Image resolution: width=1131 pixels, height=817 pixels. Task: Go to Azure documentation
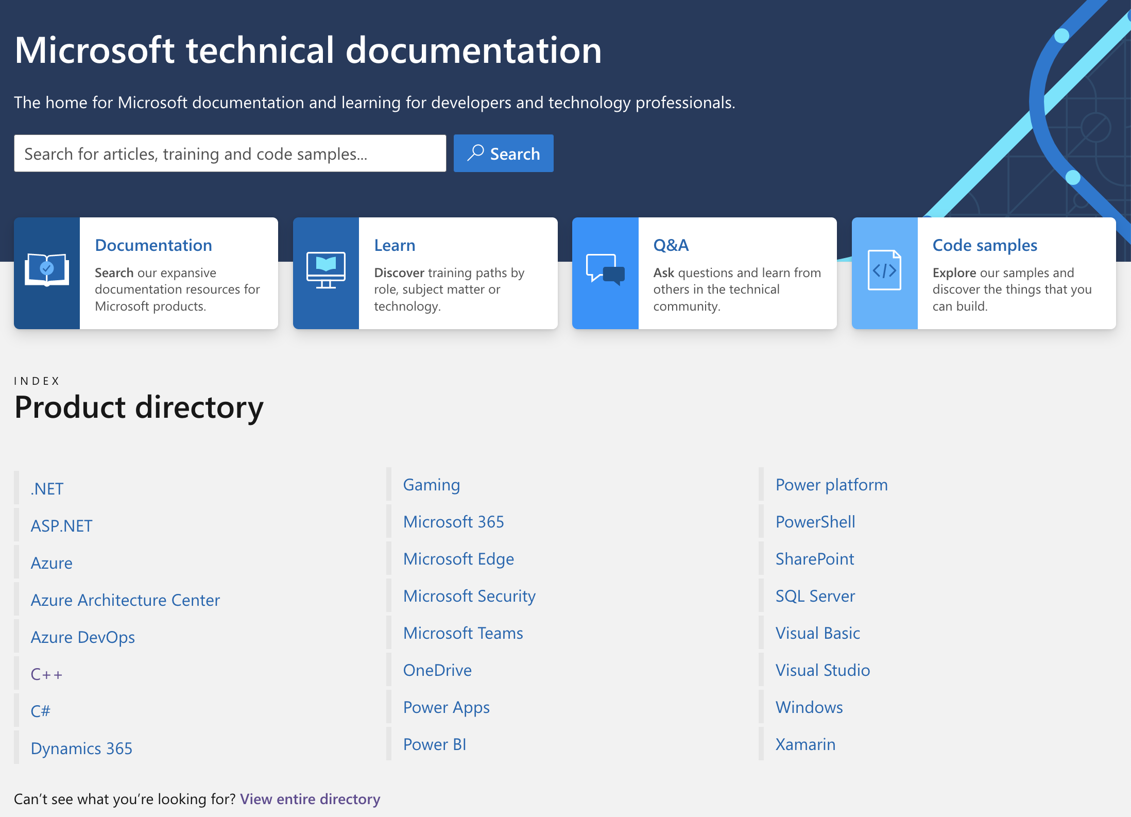52,563
